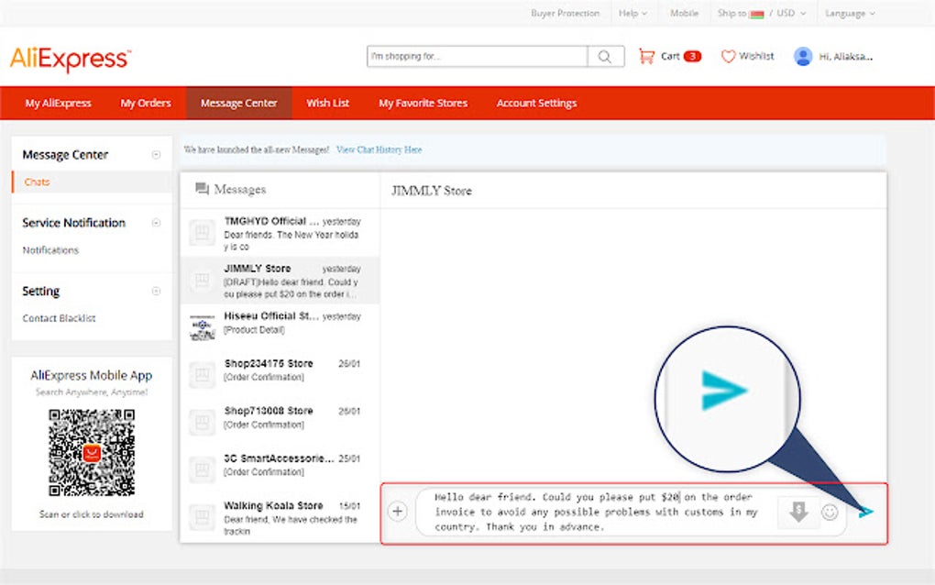Open Walking Koala Store conversation

[280, 517]
